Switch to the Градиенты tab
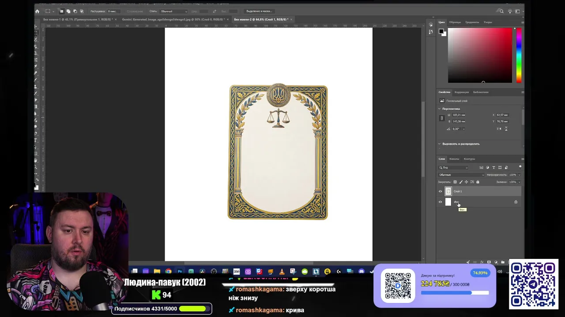Screen dimensions: 565x317 pyautogui.click(x=472, y=22)
